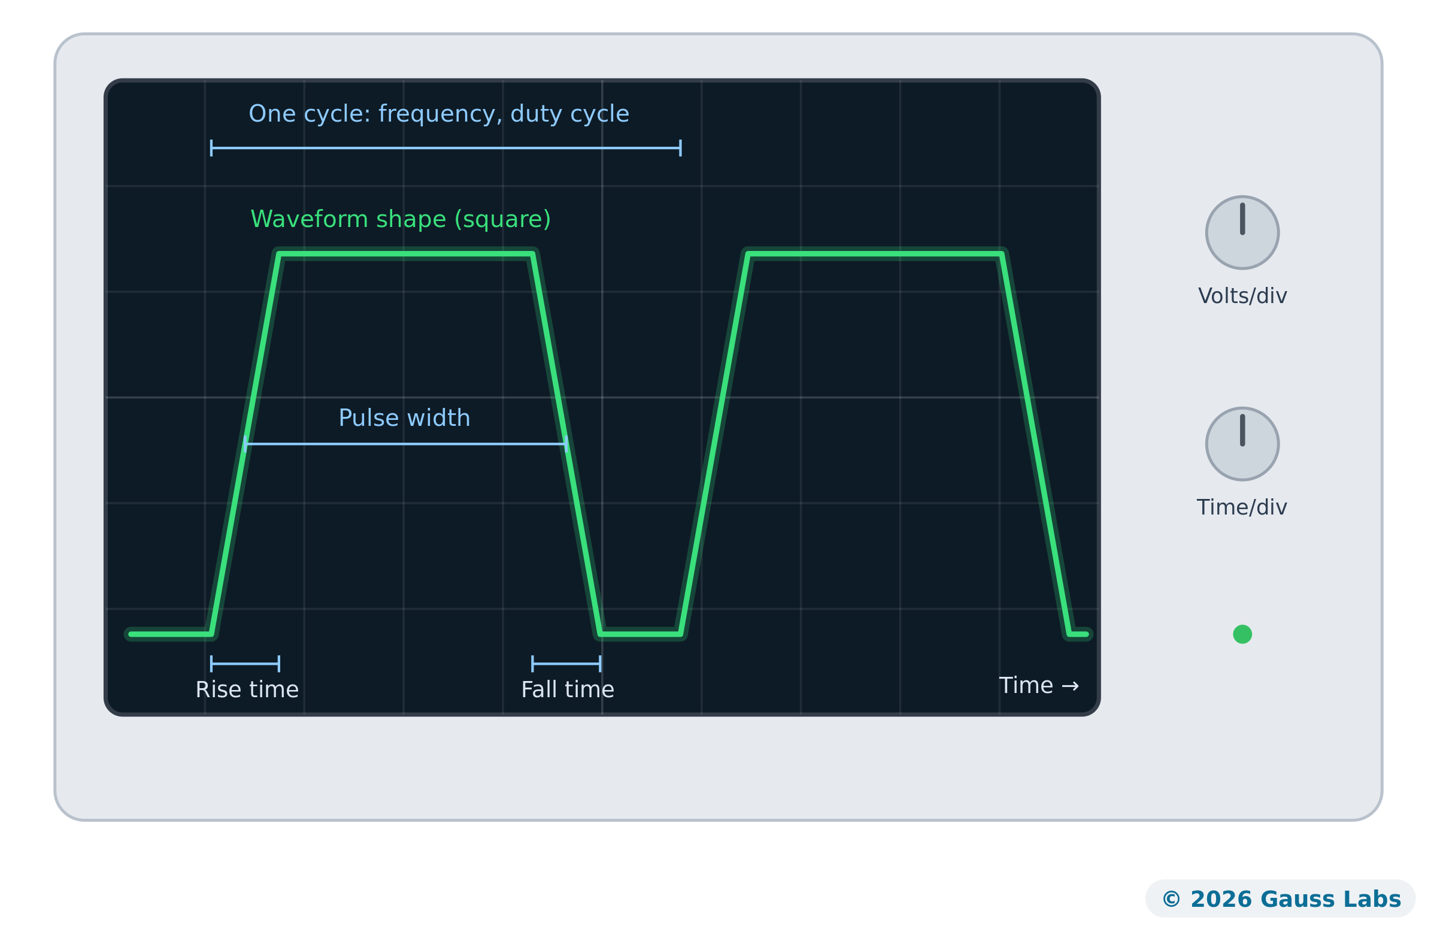Select the 'One cycle: frequency, duty cycle' label
1437x926 pixels.
439,114
